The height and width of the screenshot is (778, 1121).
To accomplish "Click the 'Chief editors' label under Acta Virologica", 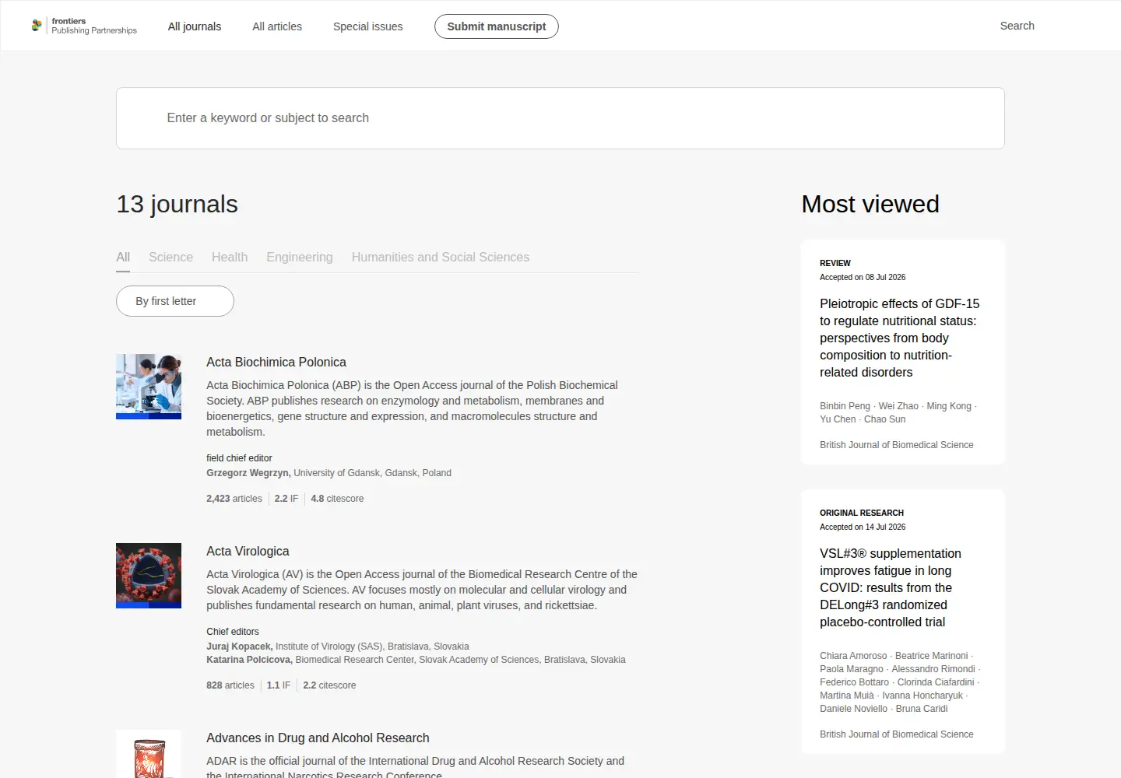I will click(233, 632).
